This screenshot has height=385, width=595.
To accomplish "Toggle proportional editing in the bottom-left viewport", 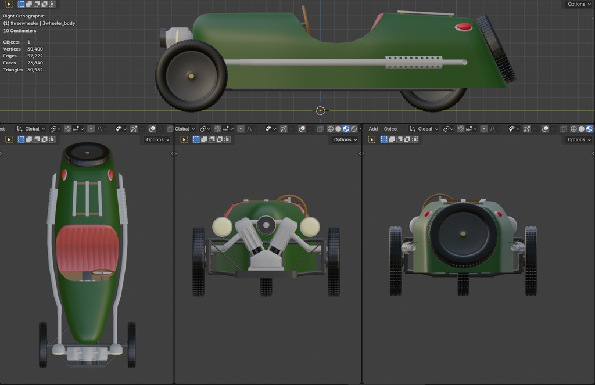I will pos(91,129).
